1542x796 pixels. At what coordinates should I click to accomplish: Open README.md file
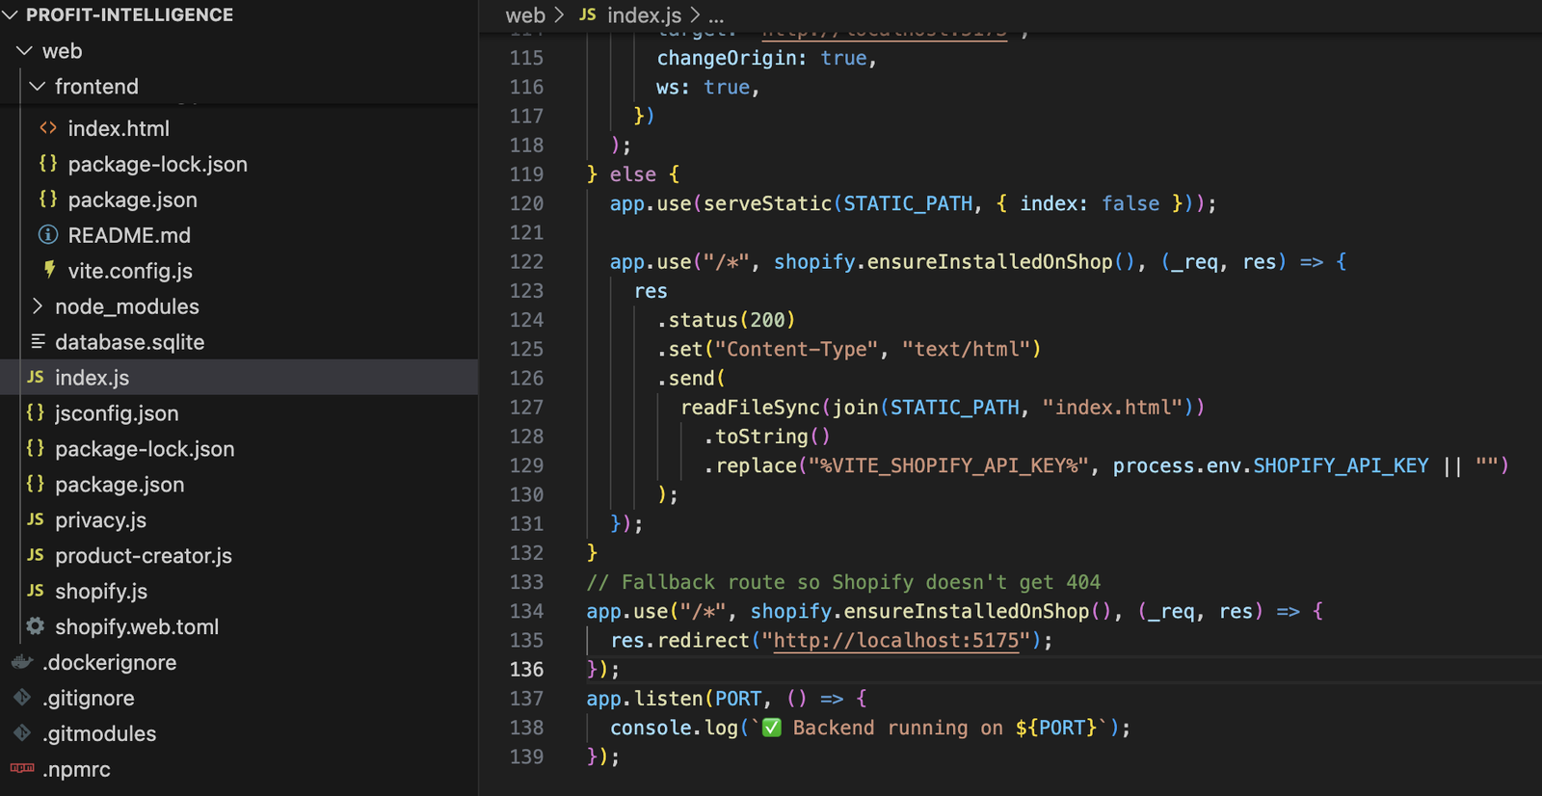pos(129,235)
